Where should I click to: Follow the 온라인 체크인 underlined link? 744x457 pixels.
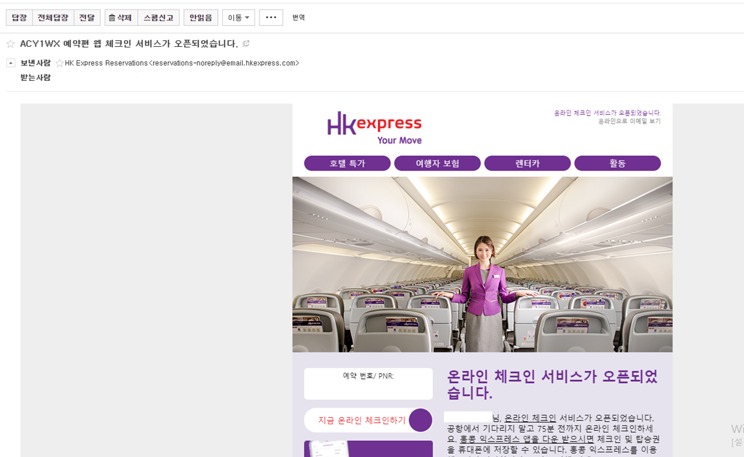(530, 418)
